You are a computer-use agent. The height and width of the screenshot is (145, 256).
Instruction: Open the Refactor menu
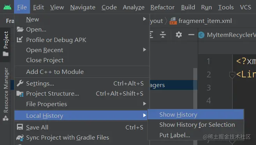(x=162, y=7)
